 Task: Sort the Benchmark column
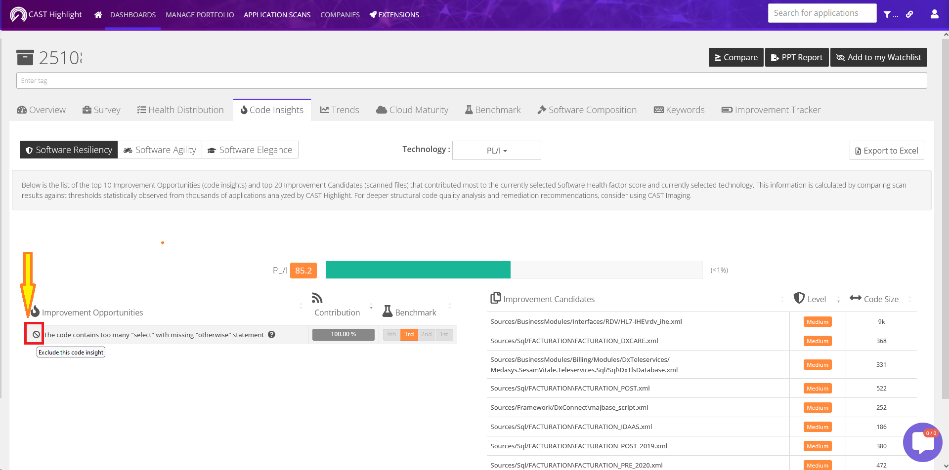pos(450,306)
